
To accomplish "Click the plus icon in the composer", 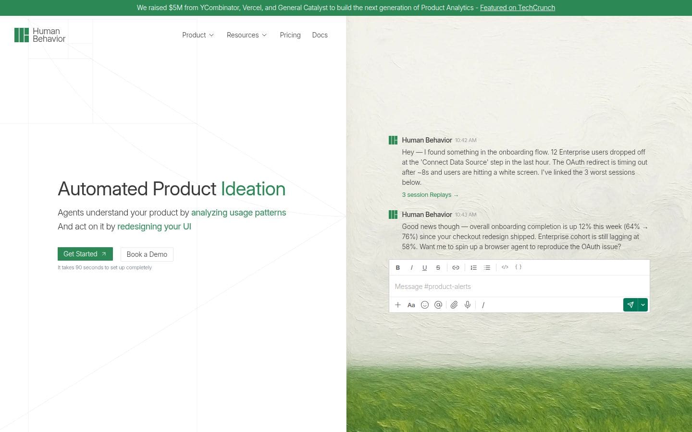I will (x=398, y=305).
